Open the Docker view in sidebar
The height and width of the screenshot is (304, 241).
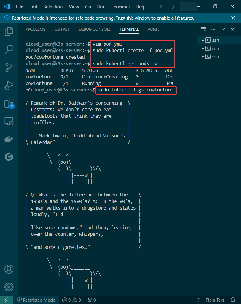click(x=9, y=139)
